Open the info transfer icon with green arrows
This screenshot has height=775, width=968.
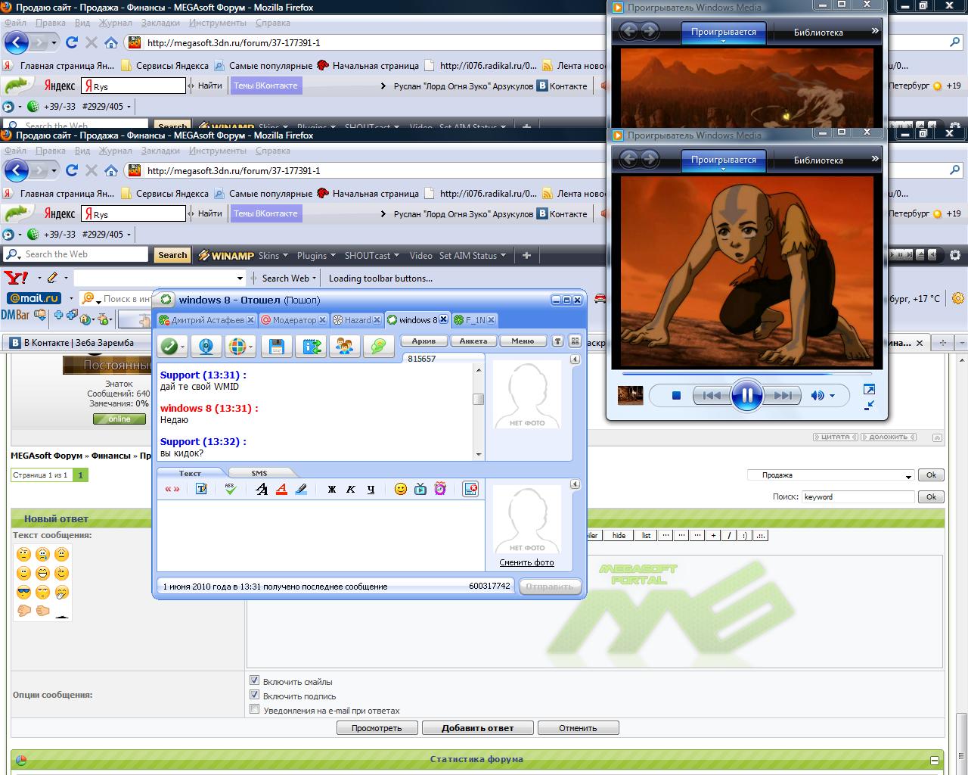pyautogui.click(x=312, y=347)
